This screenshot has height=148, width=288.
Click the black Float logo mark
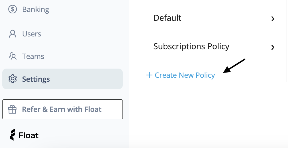[x=12, y=135]
